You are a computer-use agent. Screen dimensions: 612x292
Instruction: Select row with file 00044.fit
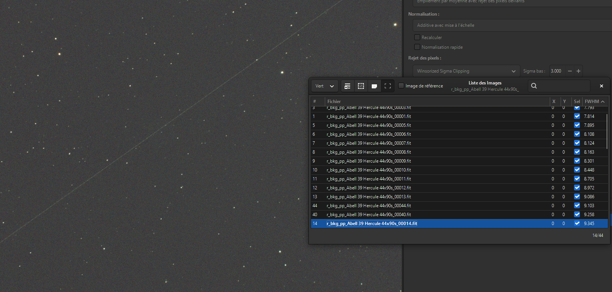(x=459, y=206)
